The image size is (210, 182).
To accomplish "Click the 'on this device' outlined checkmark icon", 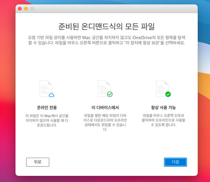I will tap(105, 89).
